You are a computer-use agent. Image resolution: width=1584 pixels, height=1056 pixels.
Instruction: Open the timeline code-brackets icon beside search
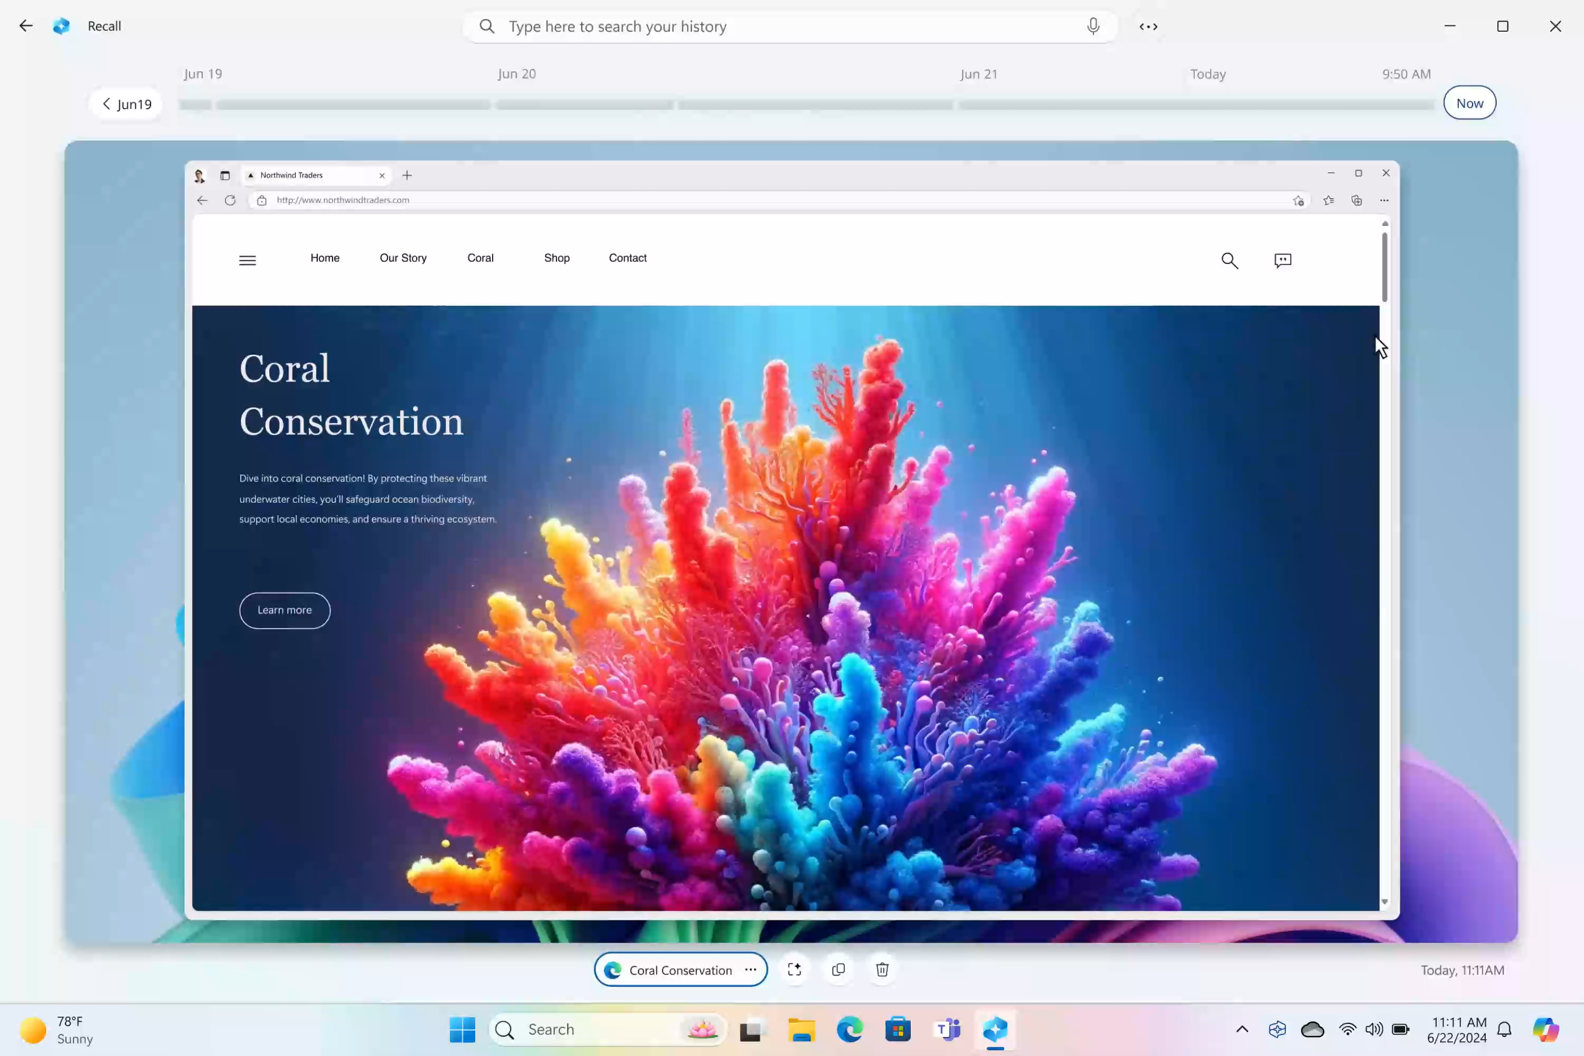coord(1148,26)
